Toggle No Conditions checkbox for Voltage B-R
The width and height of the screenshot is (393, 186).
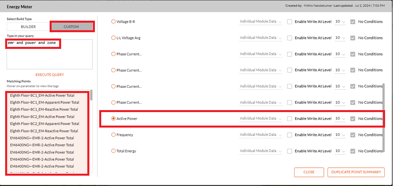tap(353, 21)
